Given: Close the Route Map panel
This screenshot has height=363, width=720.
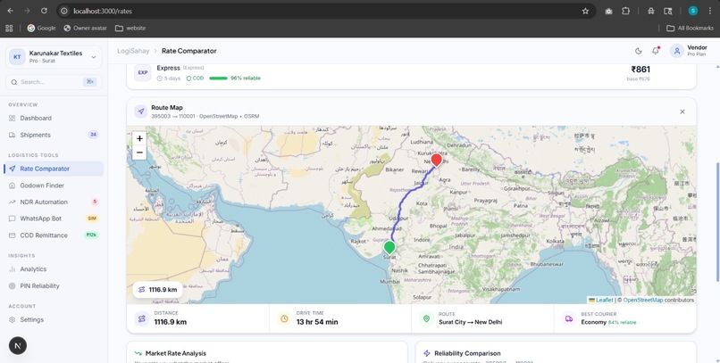Looking at the screenshot, I should 682,111.
